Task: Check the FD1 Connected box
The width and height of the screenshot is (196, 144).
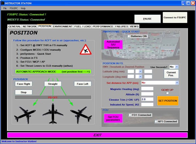Action: coord(130,115)
